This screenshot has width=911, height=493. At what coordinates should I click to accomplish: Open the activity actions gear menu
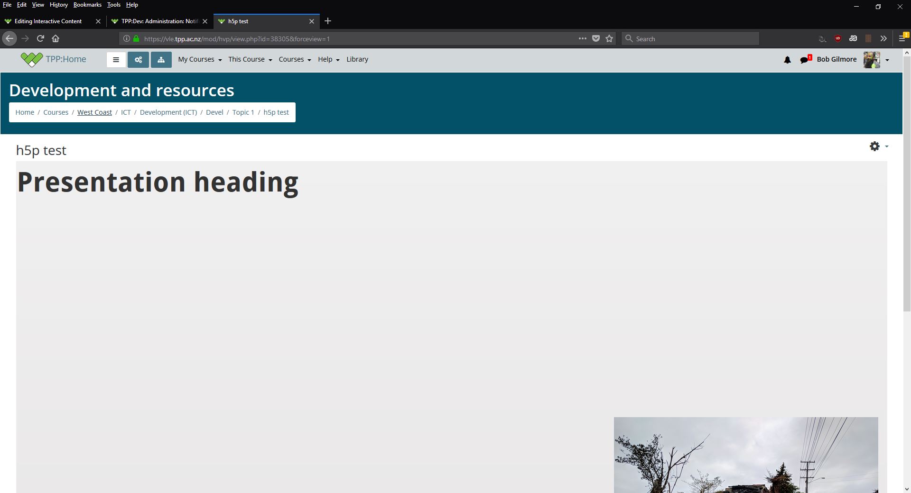879,146
